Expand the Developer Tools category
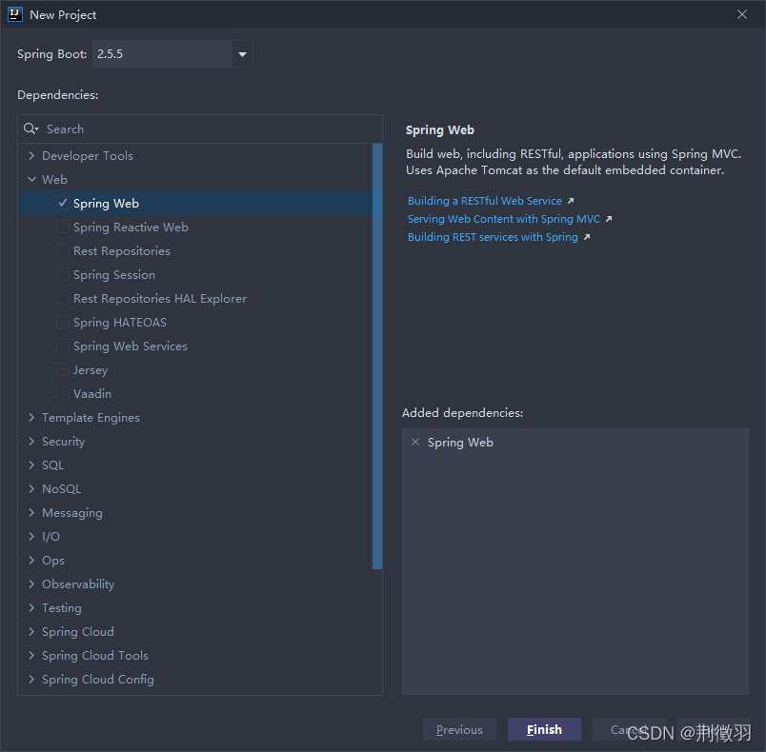This screenshot has height=752, width=766. 31,156
